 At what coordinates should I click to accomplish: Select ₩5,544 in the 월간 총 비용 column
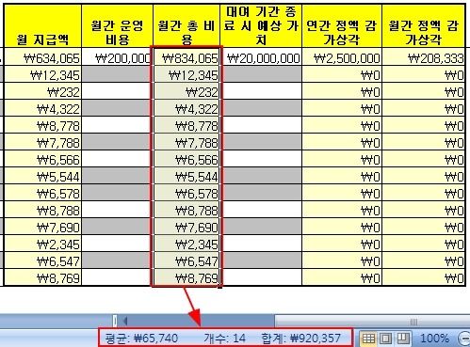(186, 176)
